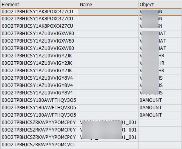Click the first 00O2TPBHJCSY1AZU0VVIGY2JK element cell
This screenshot has height=149, width=182.
[40, 56]
